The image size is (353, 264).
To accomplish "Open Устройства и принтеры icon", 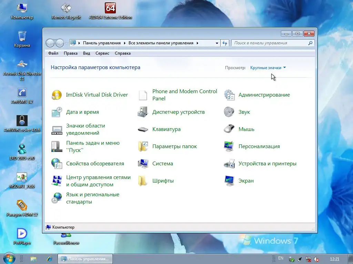I will click(x=229, y=164).
